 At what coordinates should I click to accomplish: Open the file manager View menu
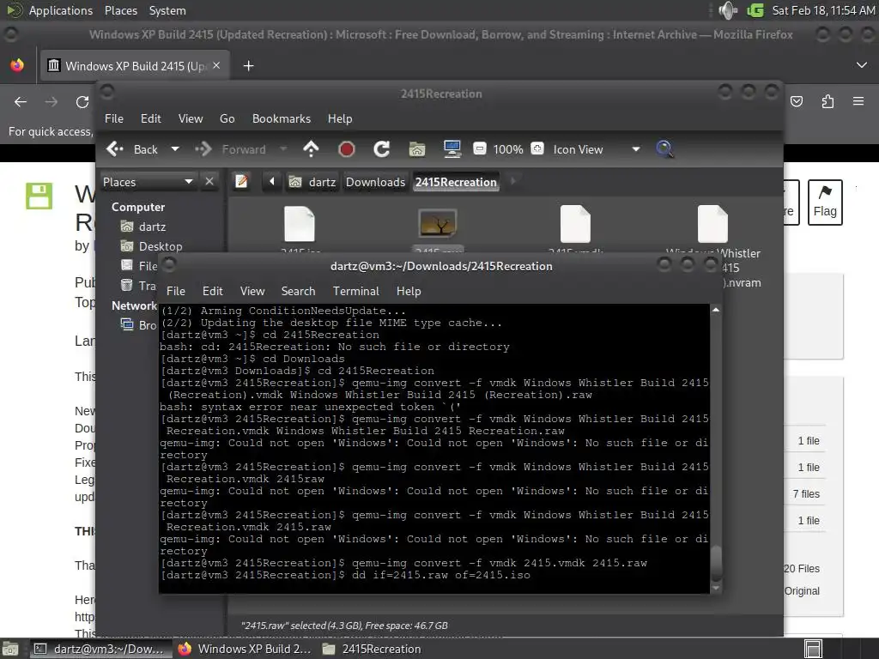click(191, 118)
